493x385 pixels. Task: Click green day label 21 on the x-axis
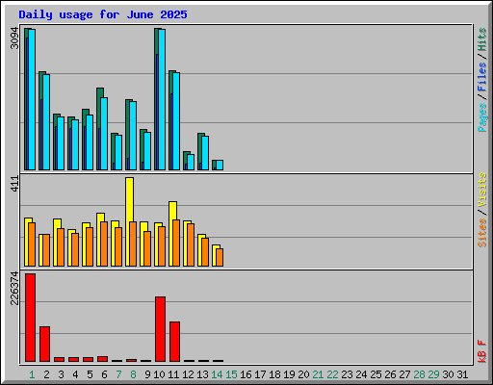(318, 374)
